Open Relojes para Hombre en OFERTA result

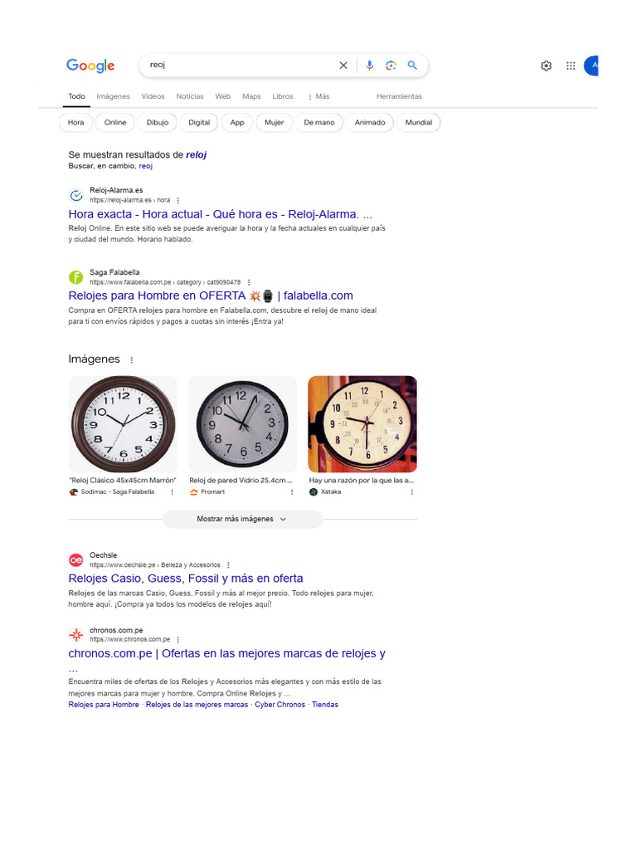[x=211, y=296]
